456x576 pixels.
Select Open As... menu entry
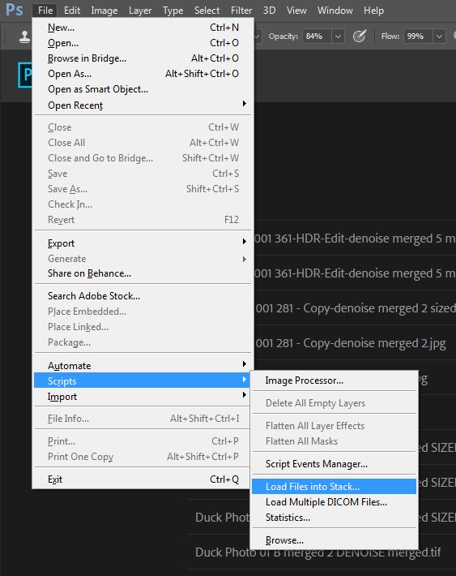coord(143,74)
